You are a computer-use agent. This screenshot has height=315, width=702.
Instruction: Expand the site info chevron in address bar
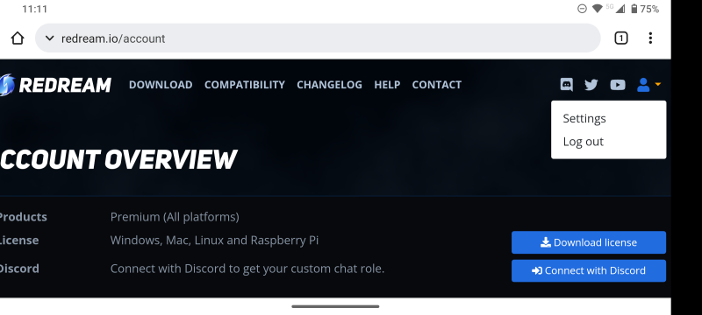(50, 38)
